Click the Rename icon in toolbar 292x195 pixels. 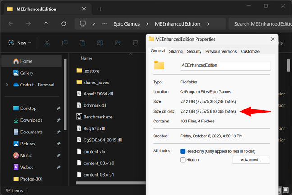click(x=100, y=43)
